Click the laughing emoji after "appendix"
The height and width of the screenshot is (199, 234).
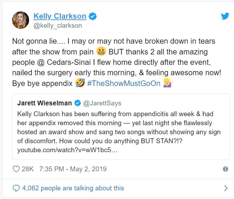point(80,84)
